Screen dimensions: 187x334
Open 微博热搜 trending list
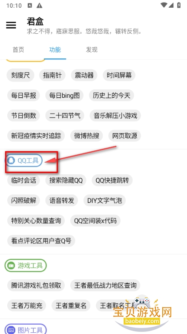coord(87,136)
